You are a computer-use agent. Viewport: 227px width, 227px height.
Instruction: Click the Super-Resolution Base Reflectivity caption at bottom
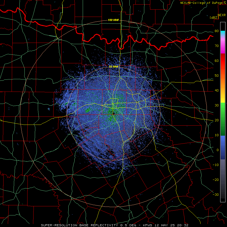115,225
